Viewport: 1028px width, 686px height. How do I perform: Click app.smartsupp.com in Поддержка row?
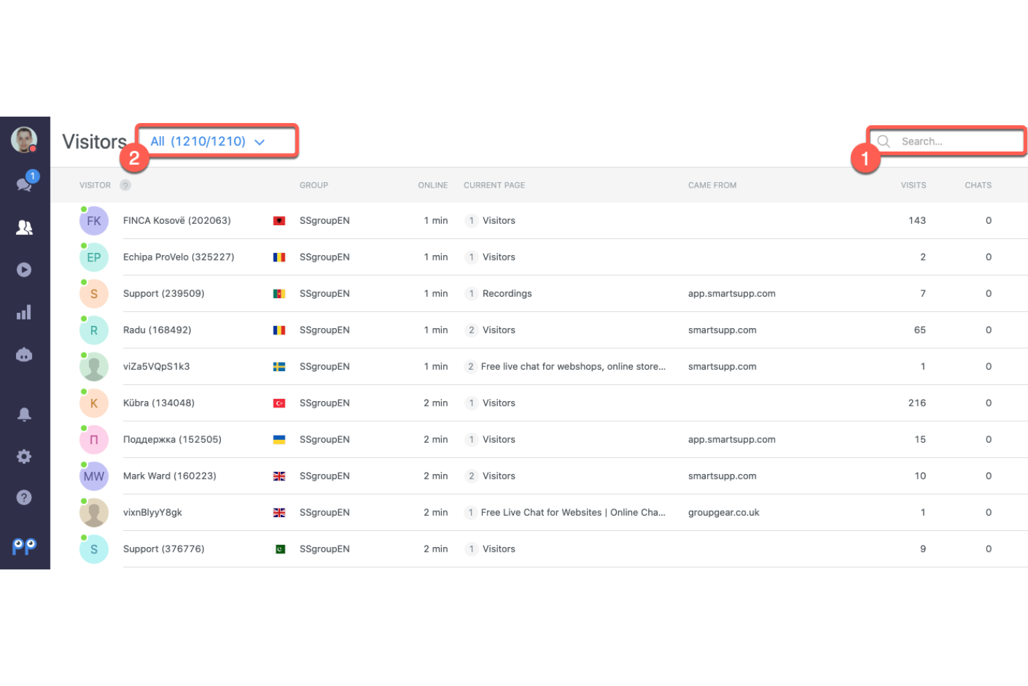tap(732, 439)
